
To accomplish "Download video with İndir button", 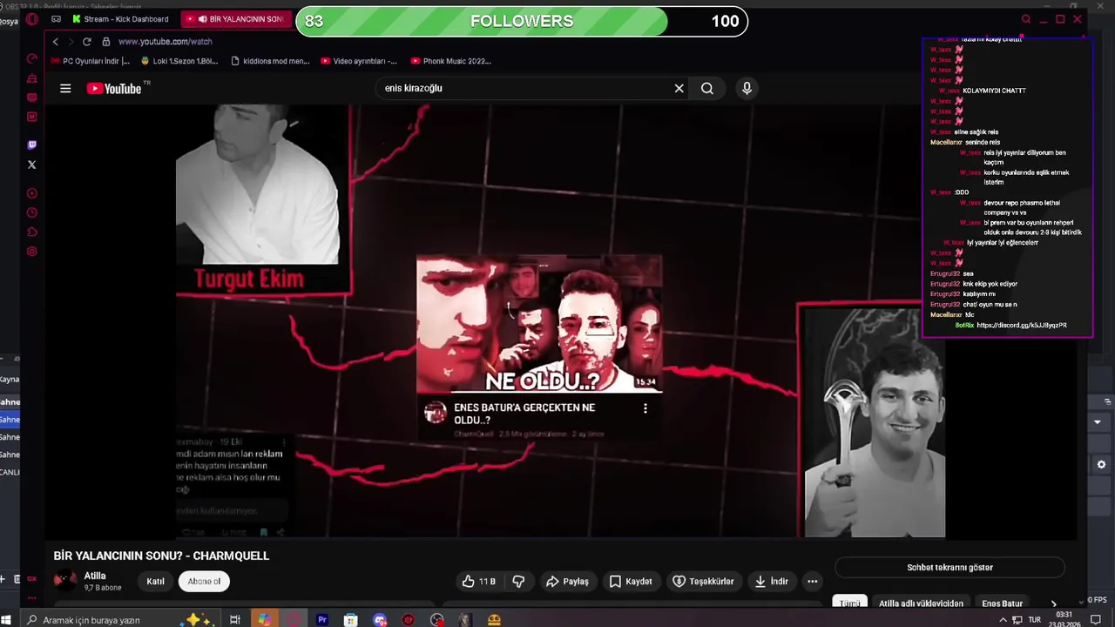I will pyautogui.click(x=771, y=581).
